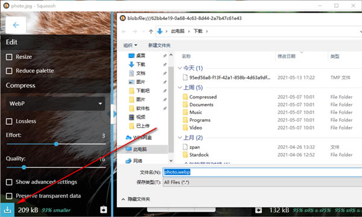Open the 网络 network sidebar item
Image resolution: width=362 pixels, height=217 pixels.
[134, 161]
